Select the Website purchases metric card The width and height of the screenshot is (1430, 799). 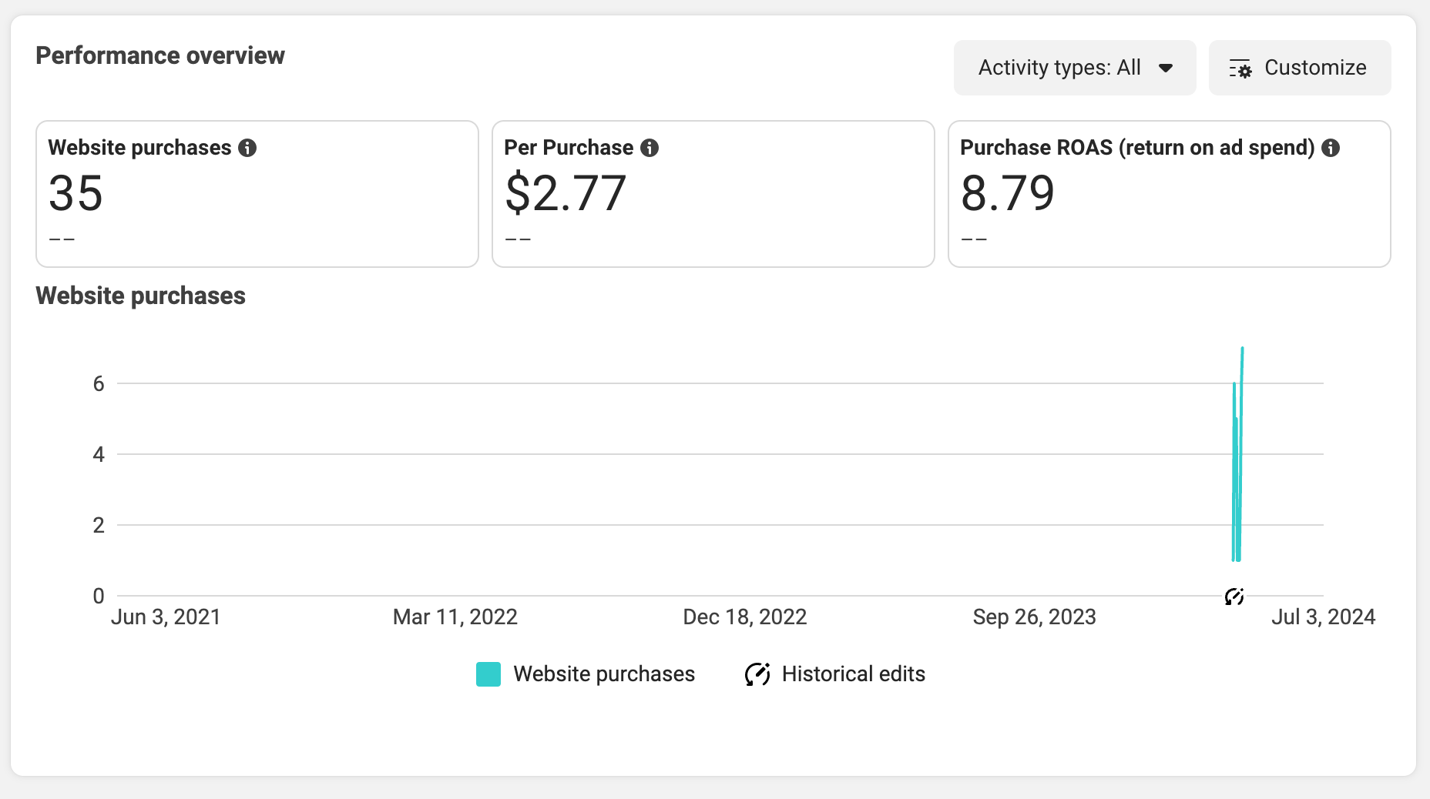click(257, 194)
